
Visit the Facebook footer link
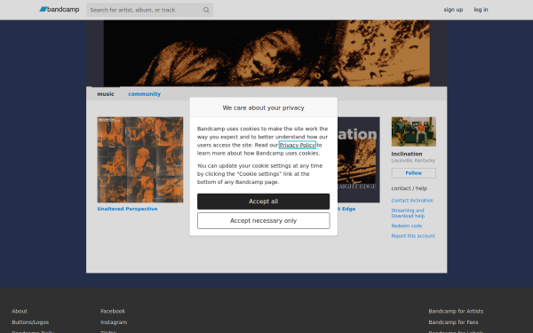(113, 311)
